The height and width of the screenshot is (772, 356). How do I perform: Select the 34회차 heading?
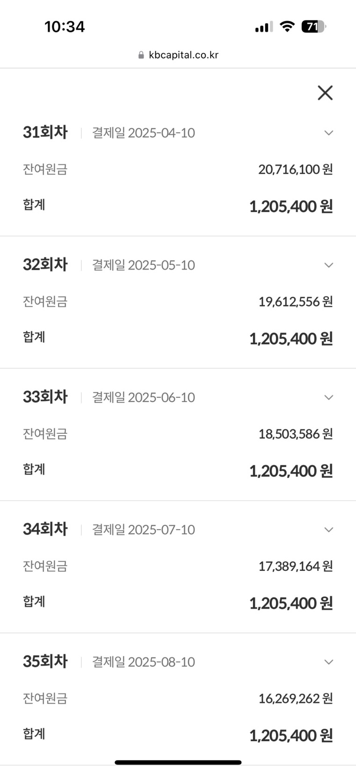45,529
